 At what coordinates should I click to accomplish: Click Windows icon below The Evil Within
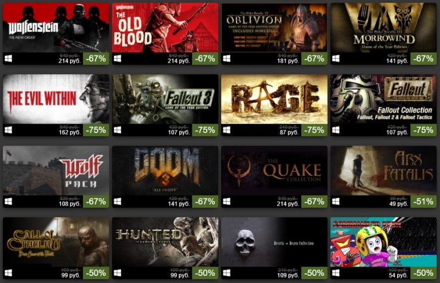(x=8, y=130)
